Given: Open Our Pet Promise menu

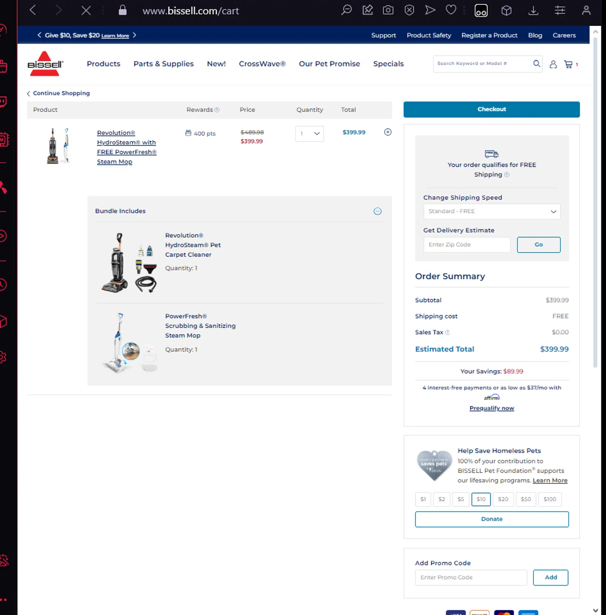Looking at the screenshot, I should [329, 64].
